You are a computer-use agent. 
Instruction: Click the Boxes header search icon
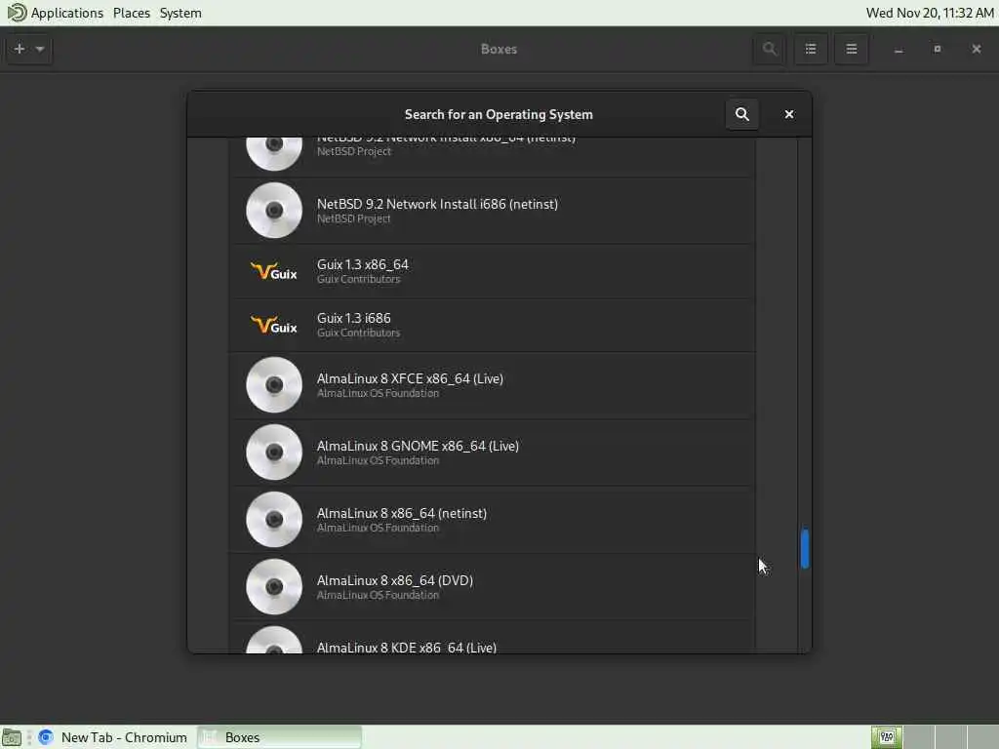[770, 49]
